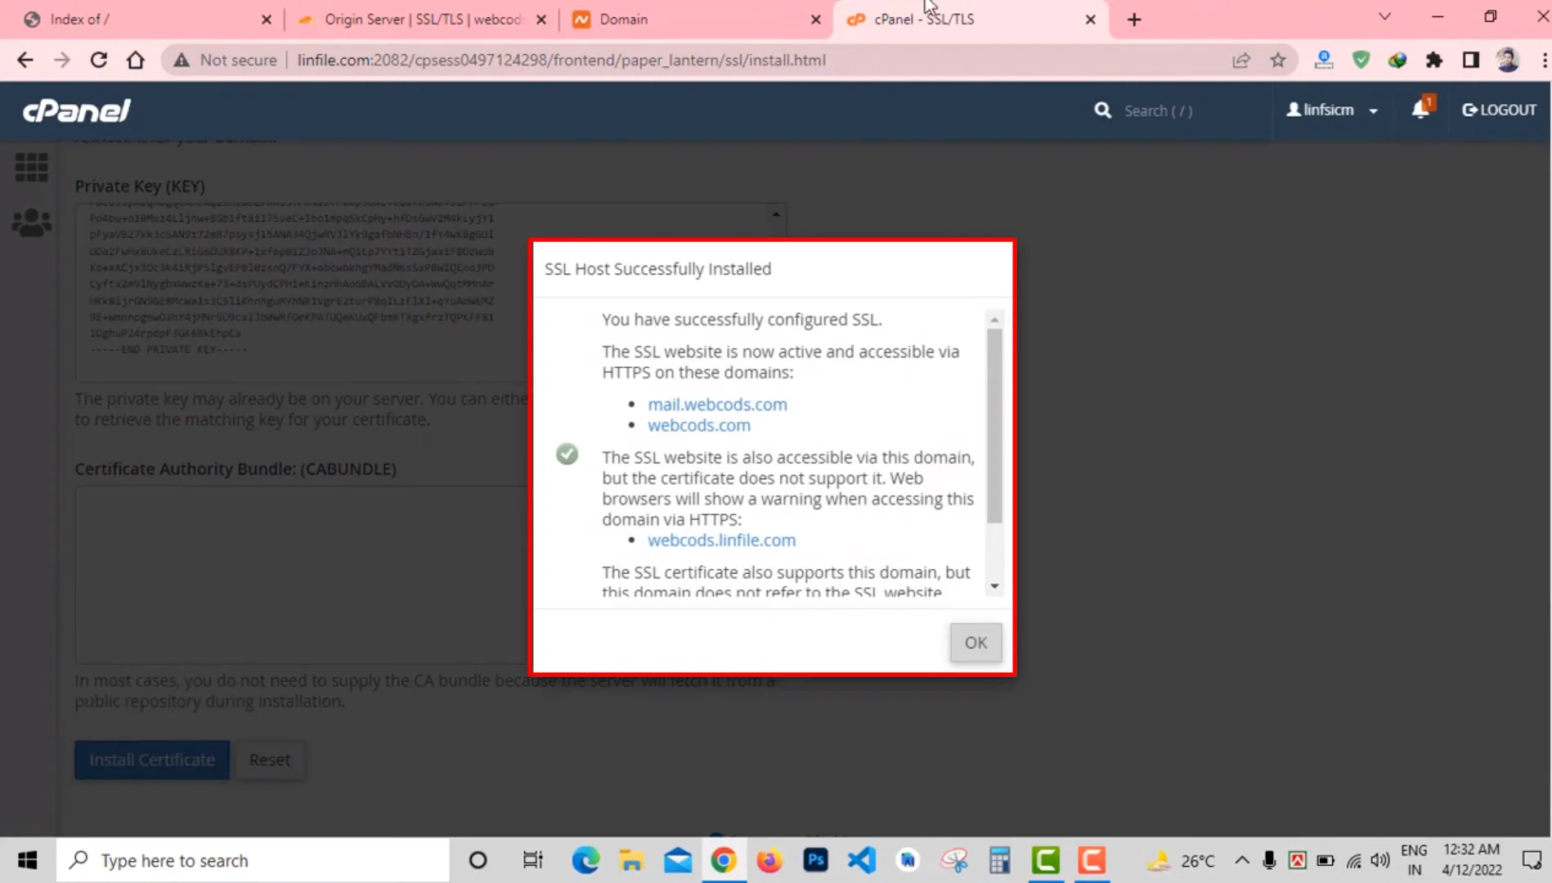This screenshot has width=1552, height=883.
Task: Click the weather 26°C widget
Action: 1182,860
